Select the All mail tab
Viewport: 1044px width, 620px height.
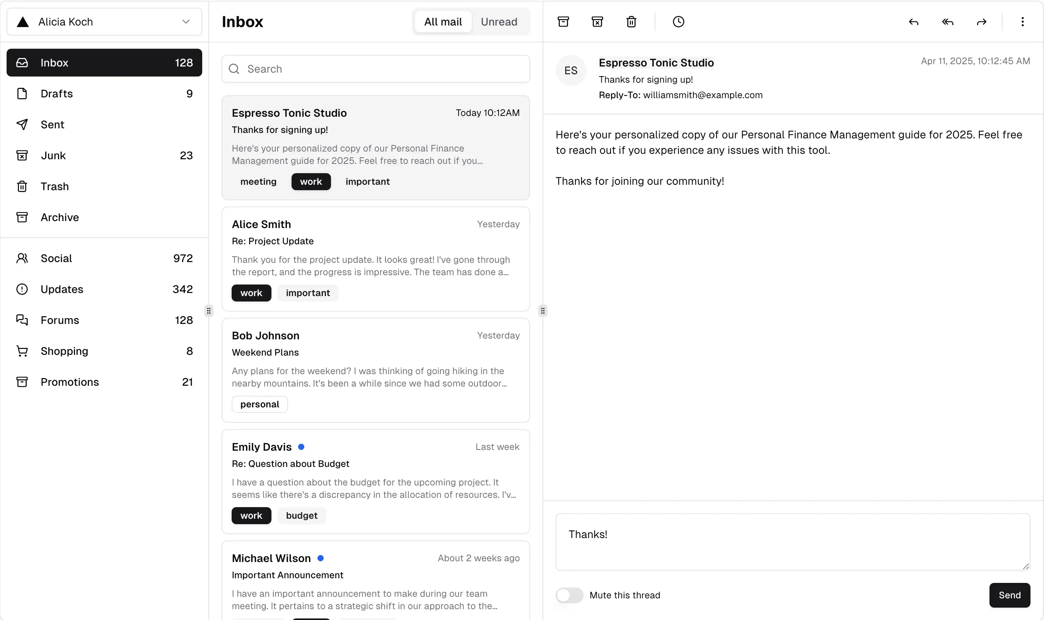click(x=443, y=22)
